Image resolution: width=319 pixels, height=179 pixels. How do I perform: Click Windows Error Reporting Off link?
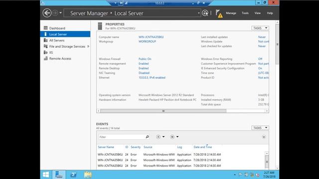coord(260,59)
